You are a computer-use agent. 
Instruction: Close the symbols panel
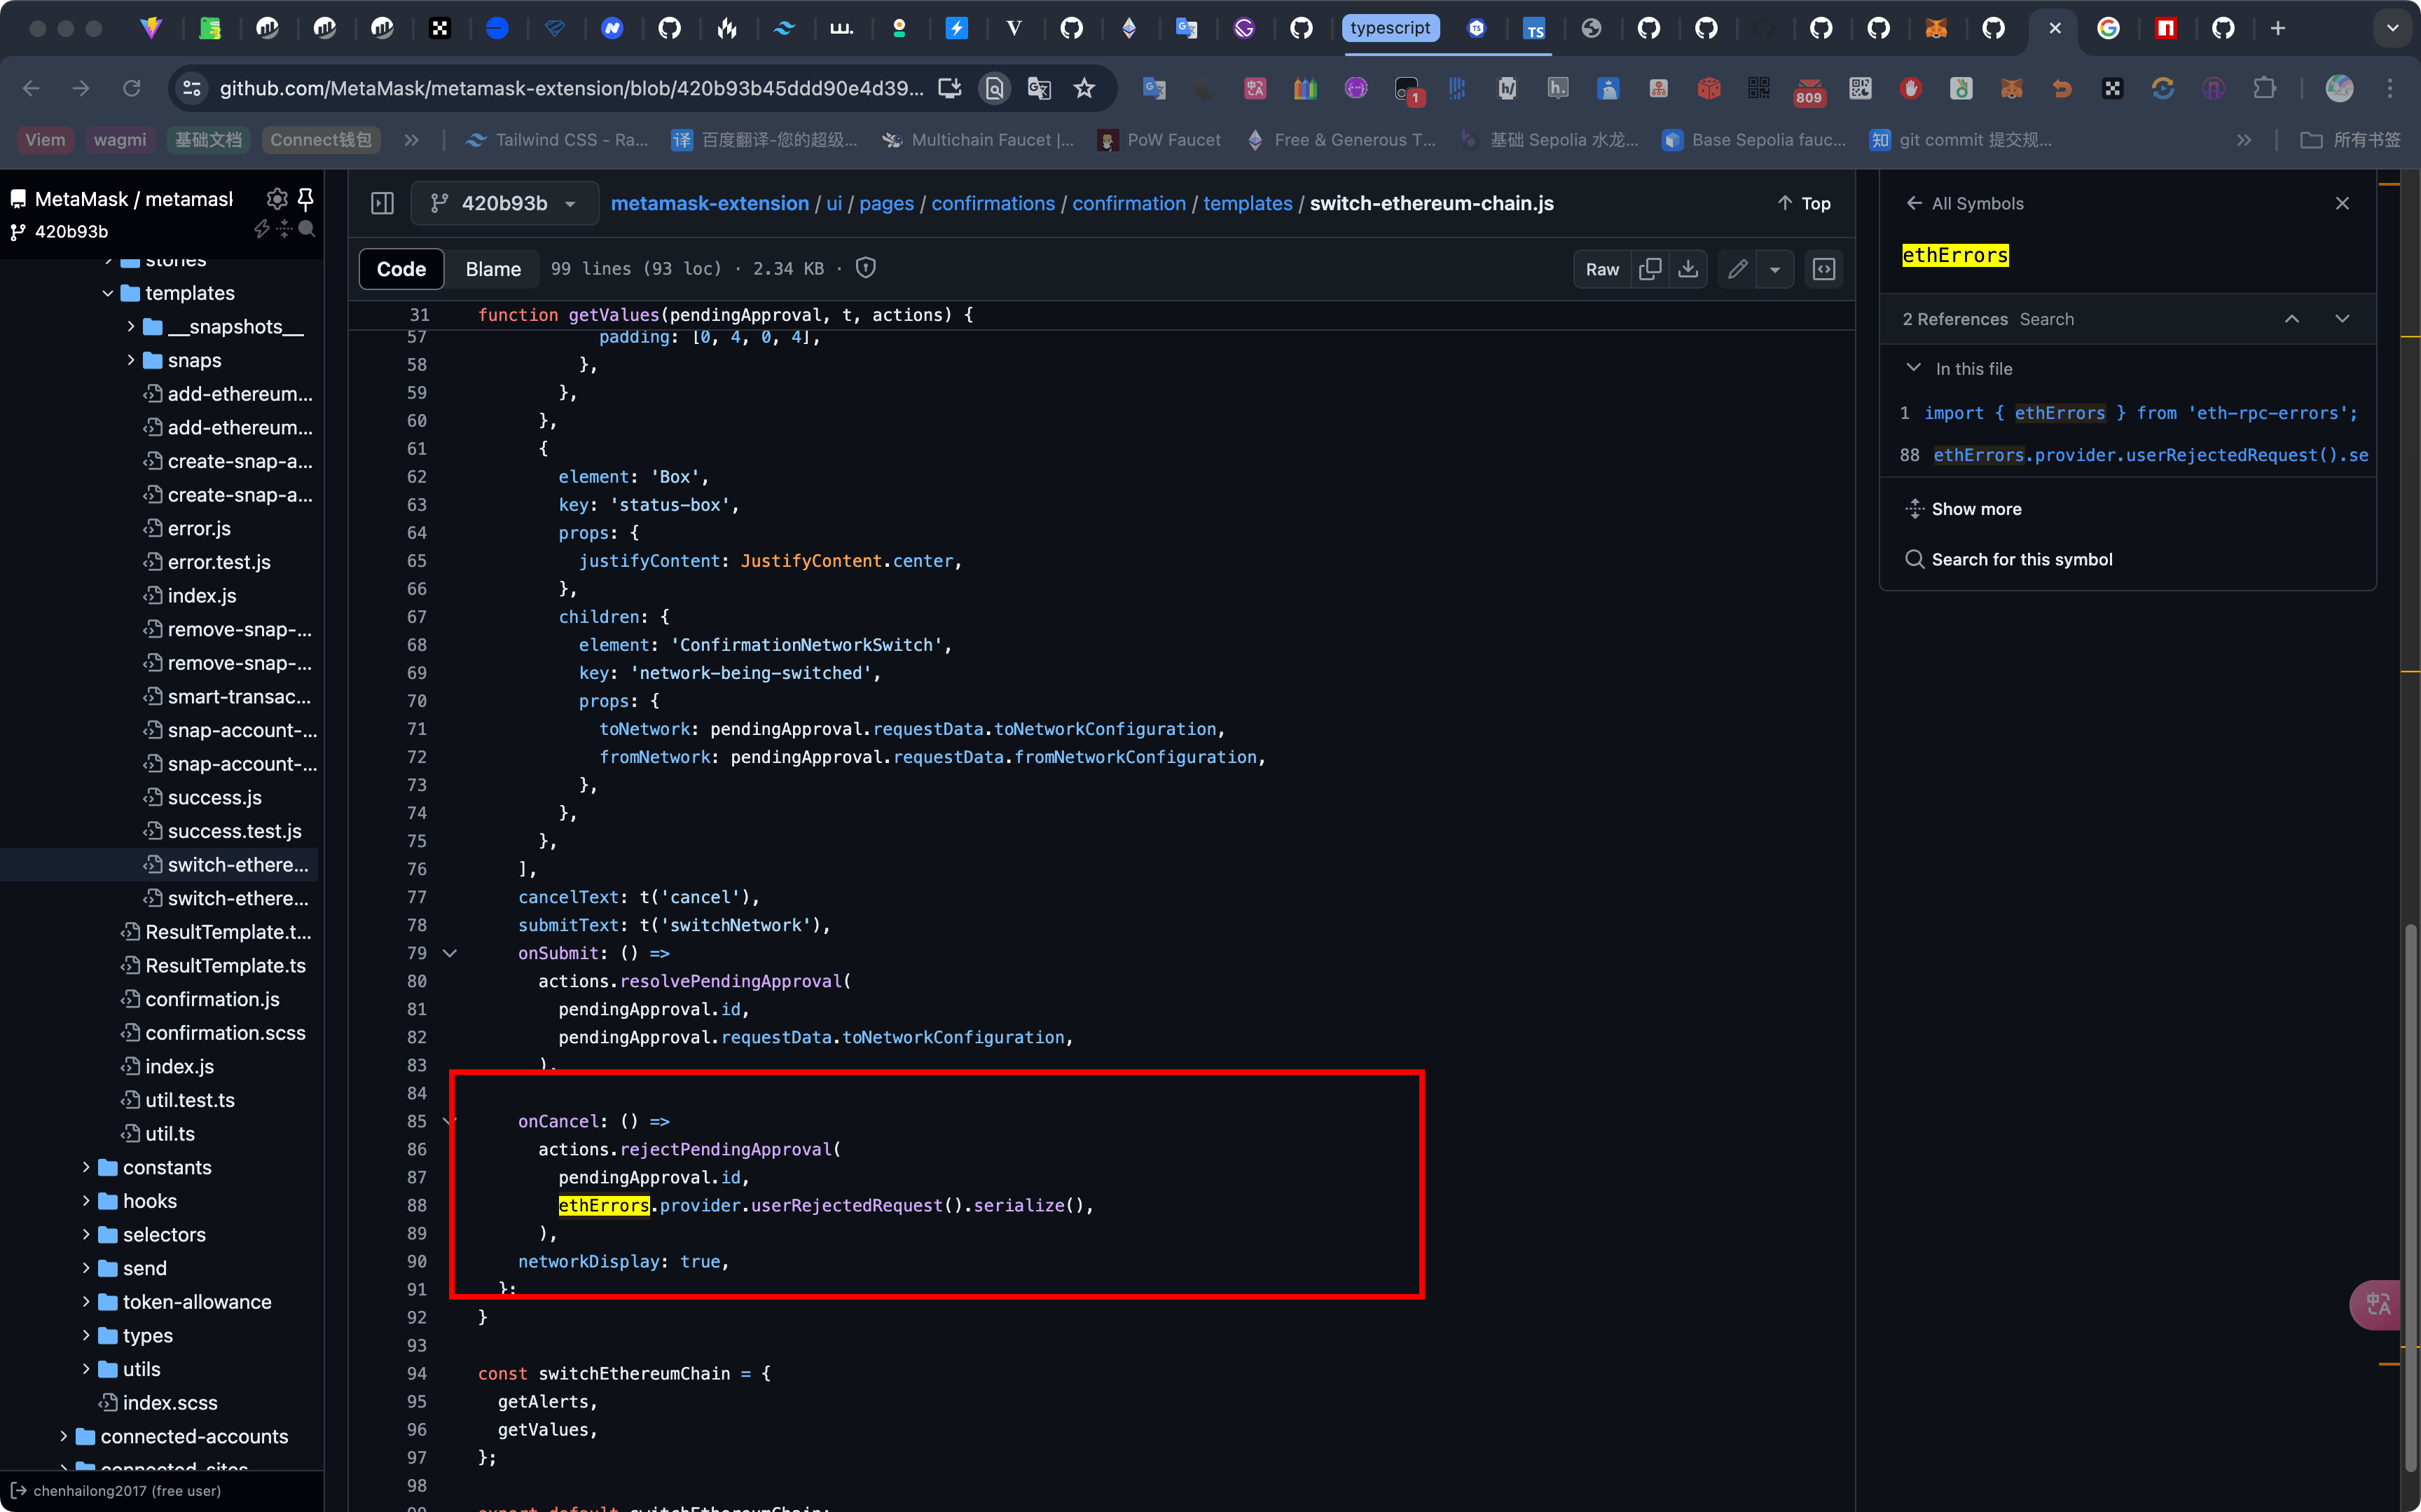tap(2342, 203)
